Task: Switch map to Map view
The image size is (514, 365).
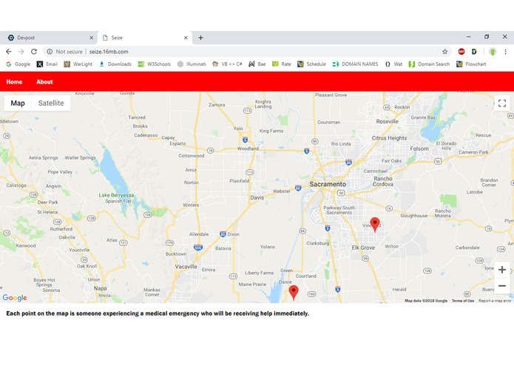Action: 18,103
